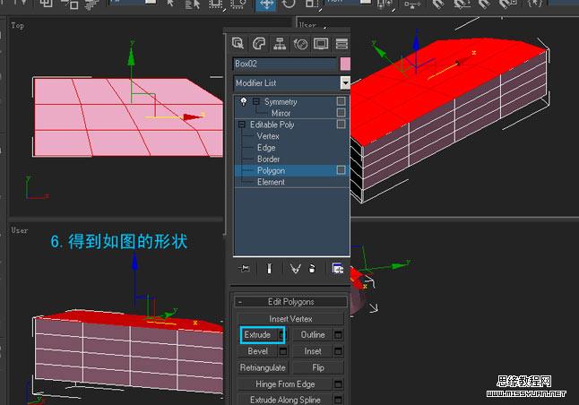Open the Create command panel tab
The width and height of the screenshot is (579, 405).
tap(238, 44)
